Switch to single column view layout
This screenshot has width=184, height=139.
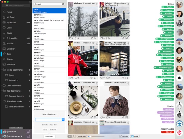[74, 137]
